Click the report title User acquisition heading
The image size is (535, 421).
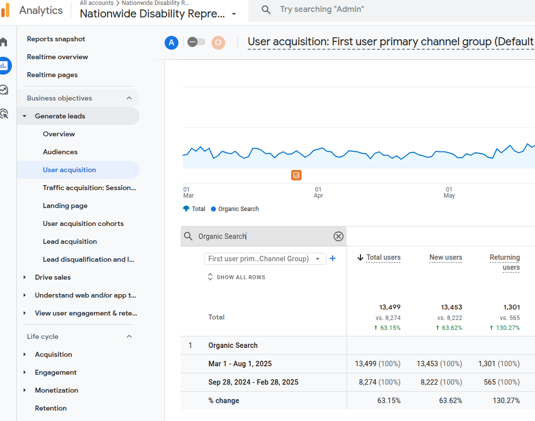(391, 42)
